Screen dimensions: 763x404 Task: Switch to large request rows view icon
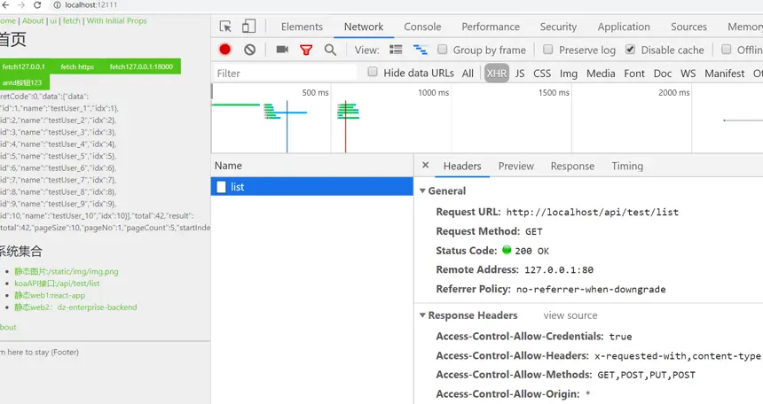tap(396, 50)
